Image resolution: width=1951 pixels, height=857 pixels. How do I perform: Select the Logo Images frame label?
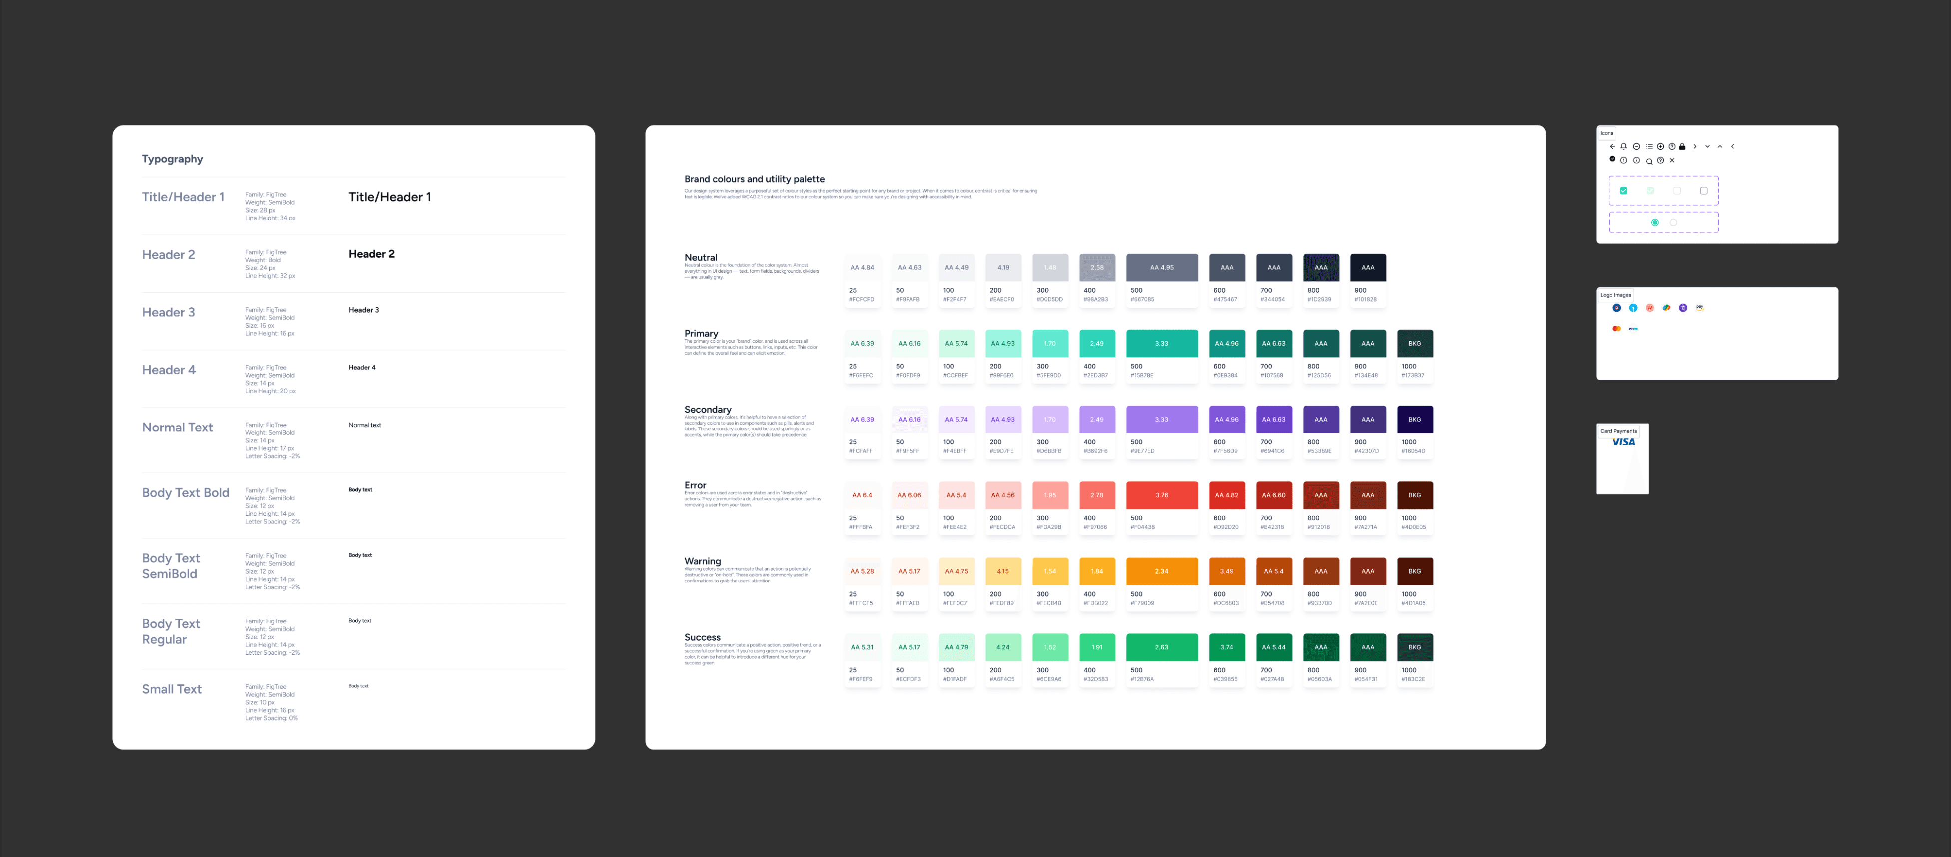pos(1616,295)
